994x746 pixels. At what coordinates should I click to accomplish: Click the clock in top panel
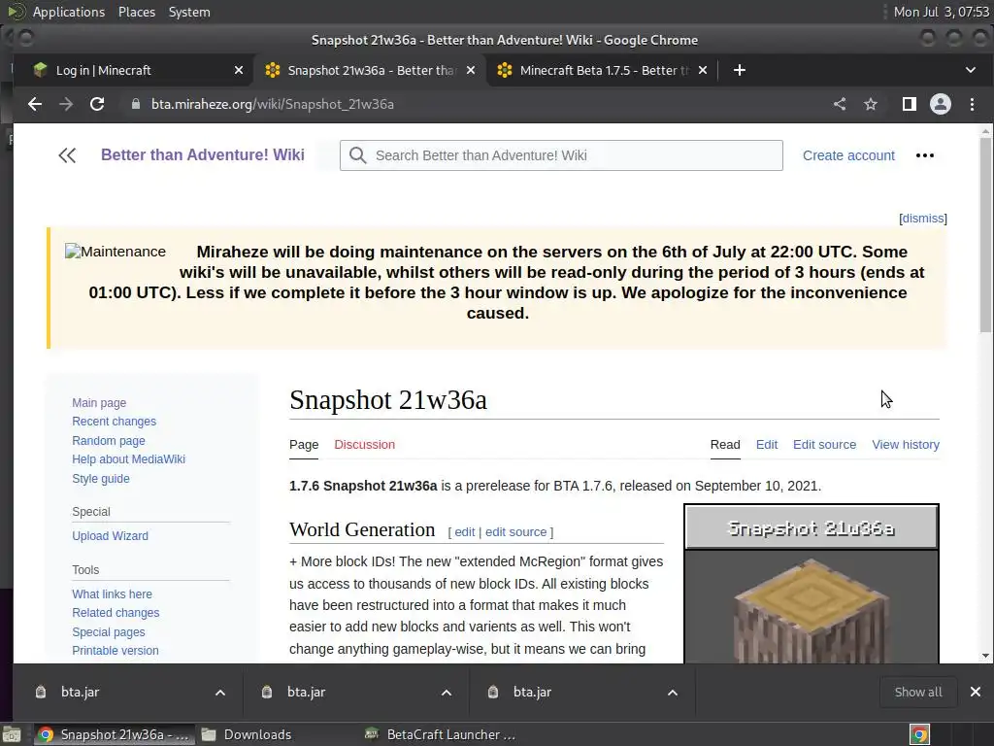pyautogui.click(x=941, y=12)
